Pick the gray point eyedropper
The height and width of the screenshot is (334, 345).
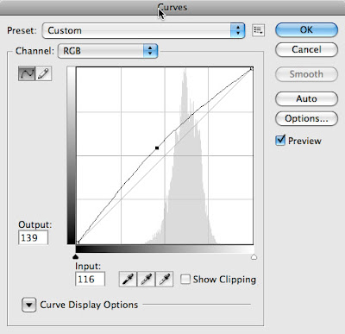(147, 280)
